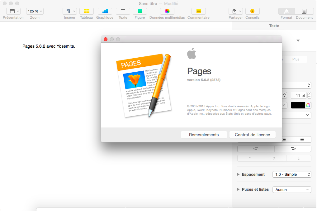
Task: Close the About Pages dialog
Action: 106,39
